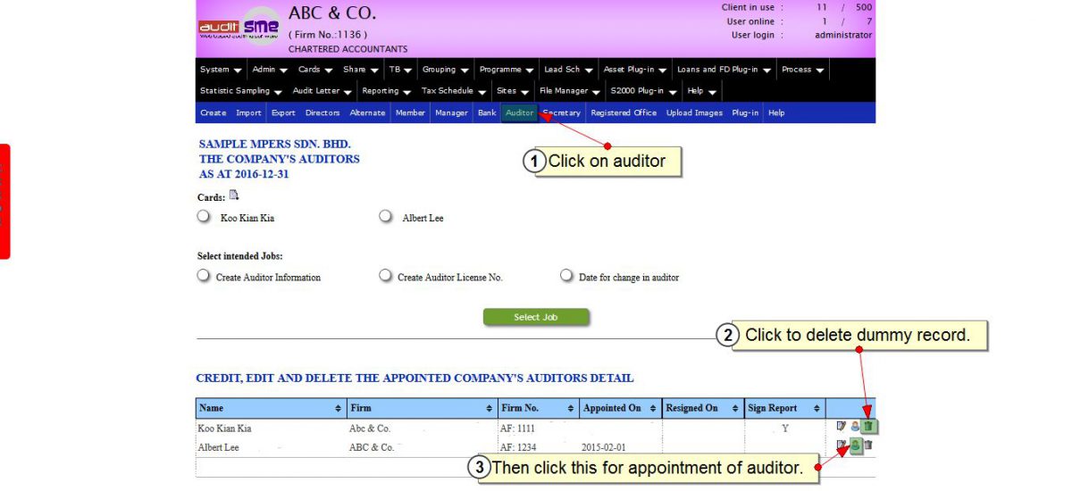Open the System dropdown menu
The width and height of the screenshot is (1072, 491).
point(221,70)
